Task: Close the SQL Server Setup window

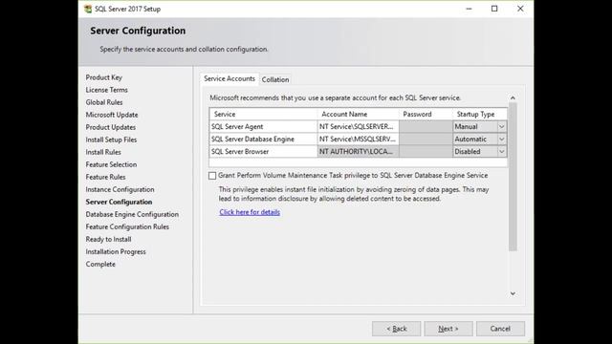Action: [520, 9]
